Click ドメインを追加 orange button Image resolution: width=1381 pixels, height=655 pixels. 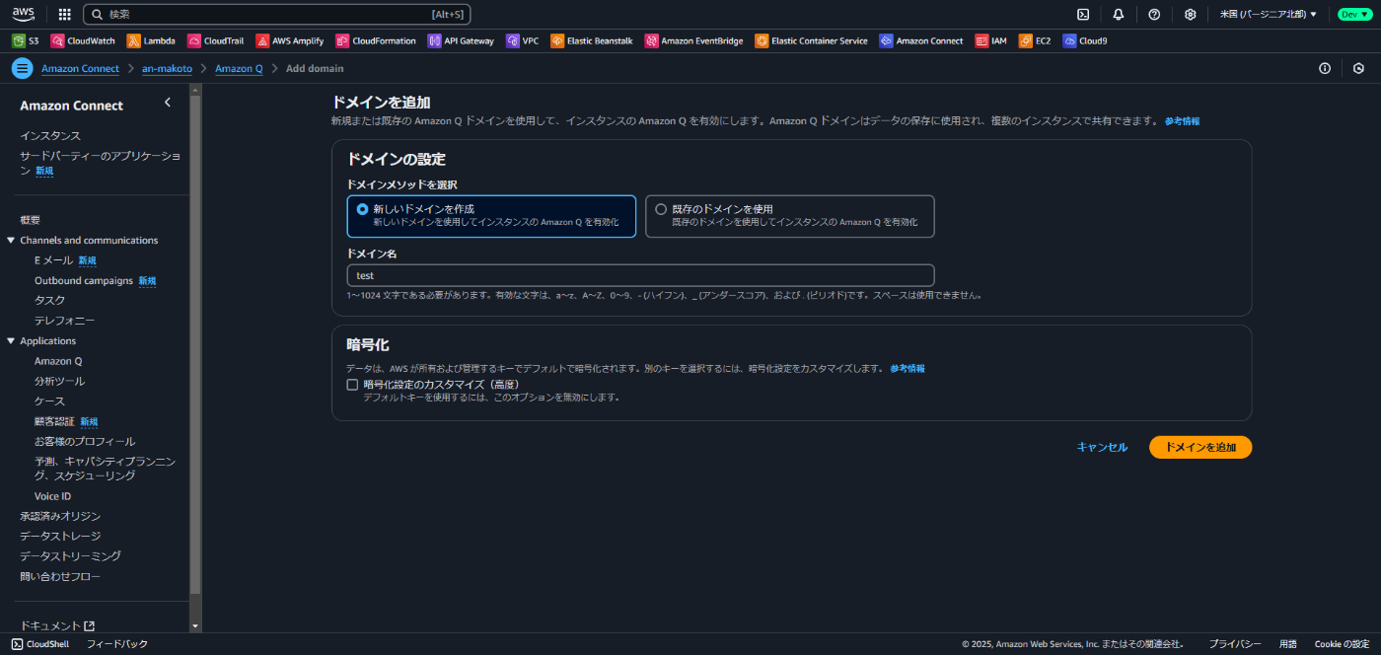pos(1200,447)
